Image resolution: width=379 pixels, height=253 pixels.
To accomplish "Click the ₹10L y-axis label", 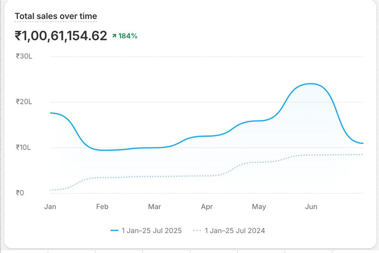I will 24,147.
